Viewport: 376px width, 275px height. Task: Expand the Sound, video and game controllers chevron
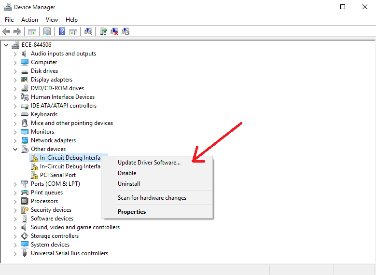click(x=15, y=228)
